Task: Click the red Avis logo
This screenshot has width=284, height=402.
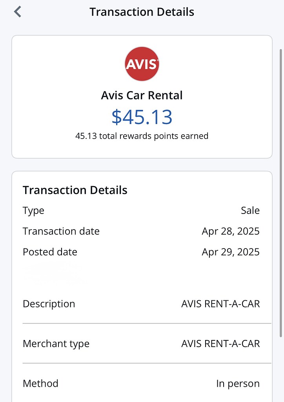Action: tap(142, 64)
